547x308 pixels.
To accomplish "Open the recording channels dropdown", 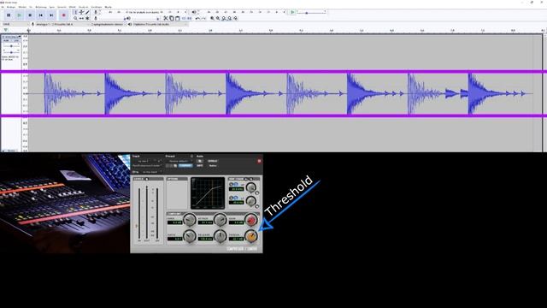I will pyautogui.click(x=108, y=24).
